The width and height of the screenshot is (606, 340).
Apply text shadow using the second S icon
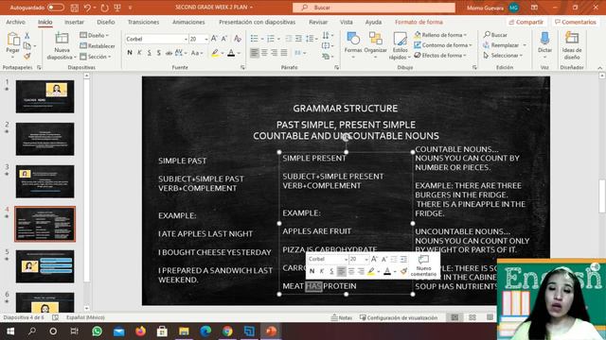coord(159,53)
